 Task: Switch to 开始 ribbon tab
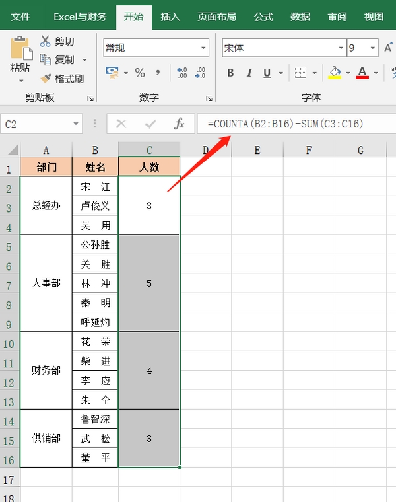(x=134, y=17)
